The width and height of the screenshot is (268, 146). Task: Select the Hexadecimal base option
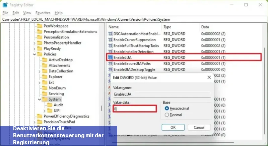point(167,108)
